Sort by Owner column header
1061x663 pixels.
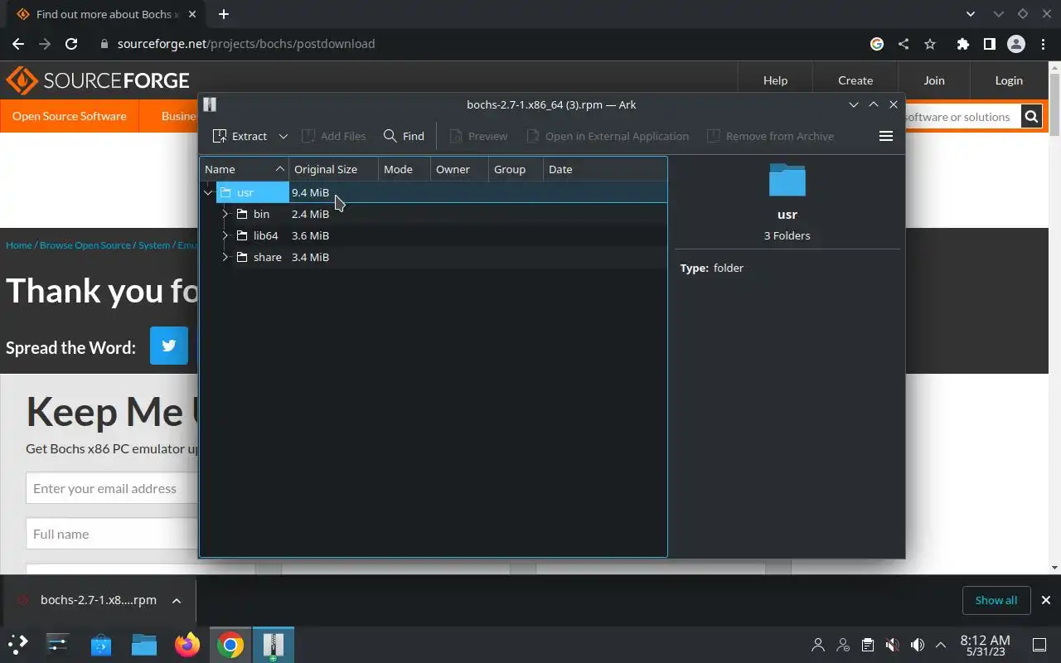tap(459, 169)
